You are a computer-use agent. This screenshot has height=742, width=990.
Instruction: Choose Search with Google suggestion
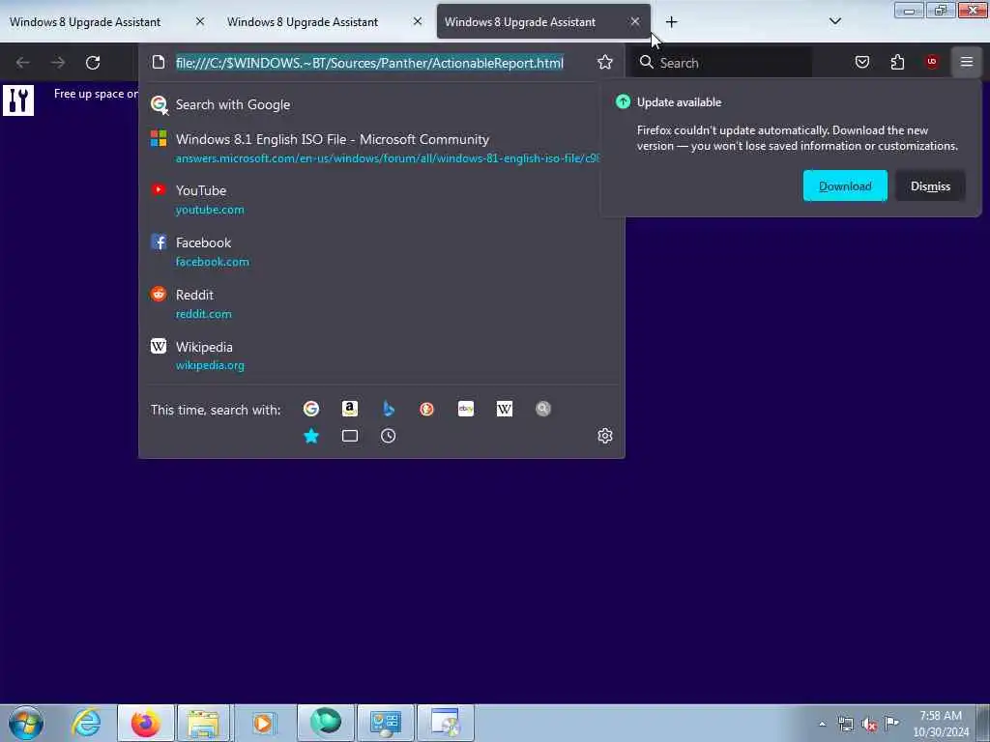[381, 104]
